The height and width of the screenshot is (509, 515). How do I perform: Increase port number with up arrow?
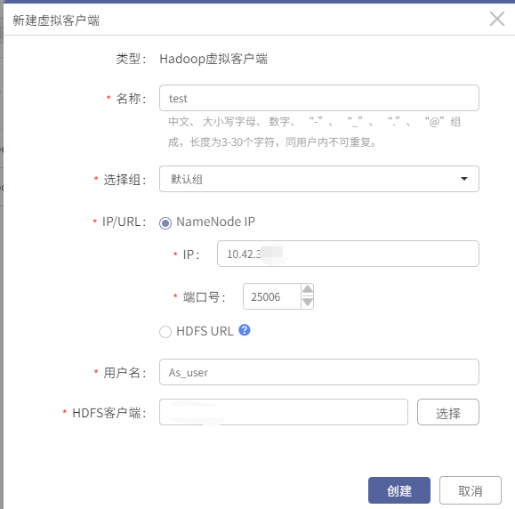[308, 289]
